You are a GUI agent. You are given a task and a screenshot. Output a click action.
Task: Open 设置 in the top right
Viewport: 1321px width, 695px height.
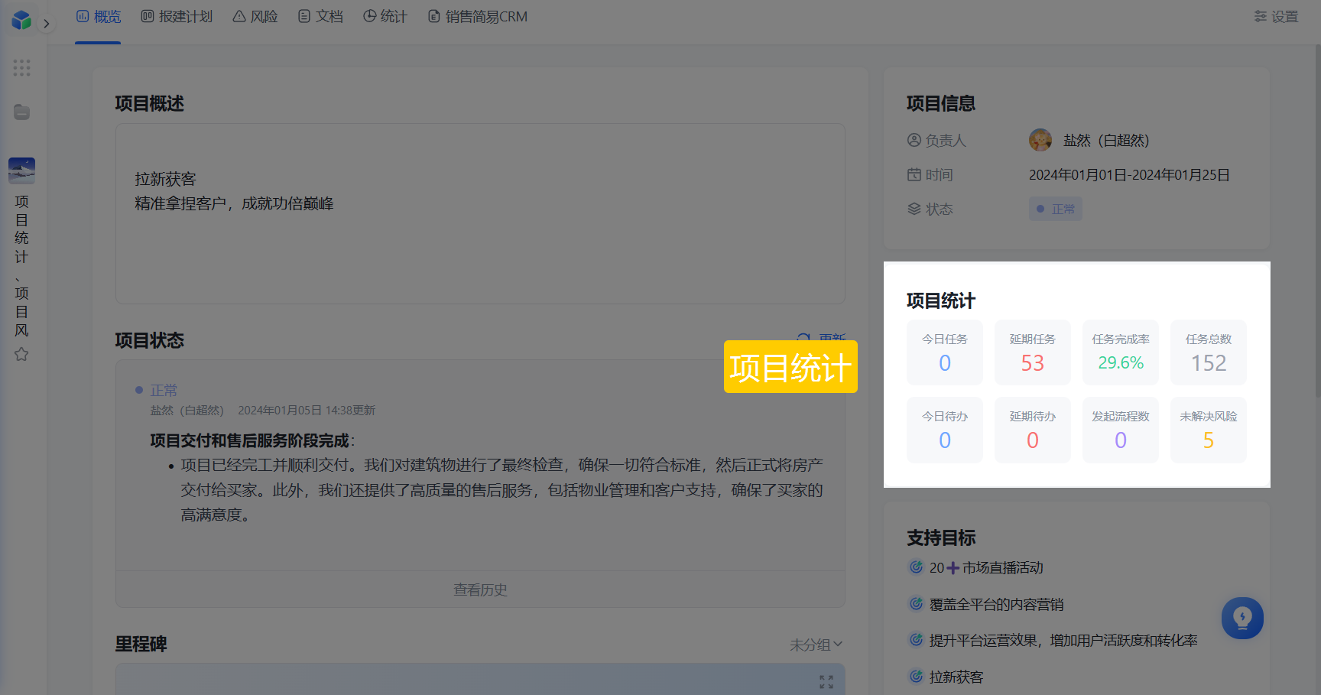[1277, 17]
